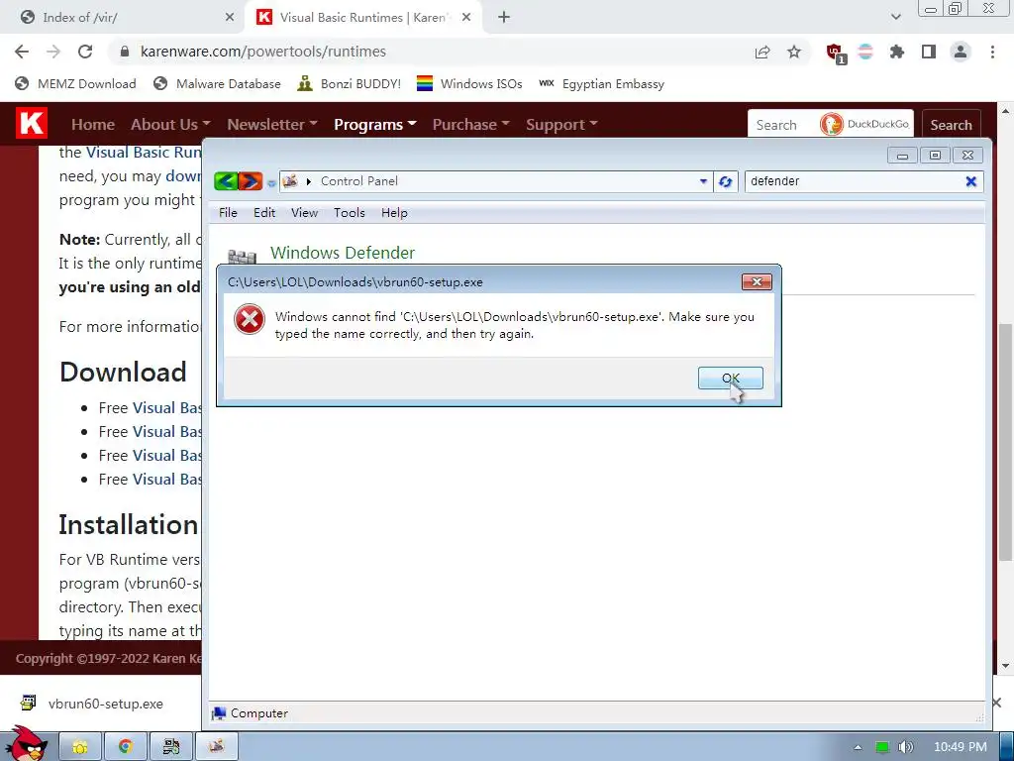Open Chrome tab search dropdown
1014x761 pixels.
tap(895, 18)
